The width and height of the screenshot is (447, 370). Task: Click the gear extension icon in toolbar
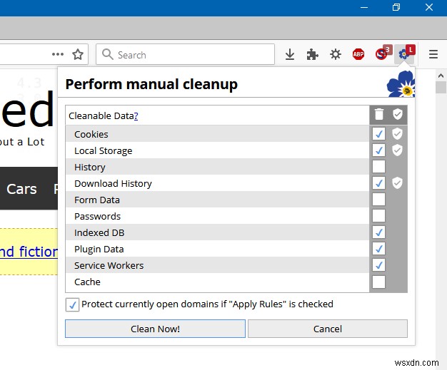click(336, 54)
